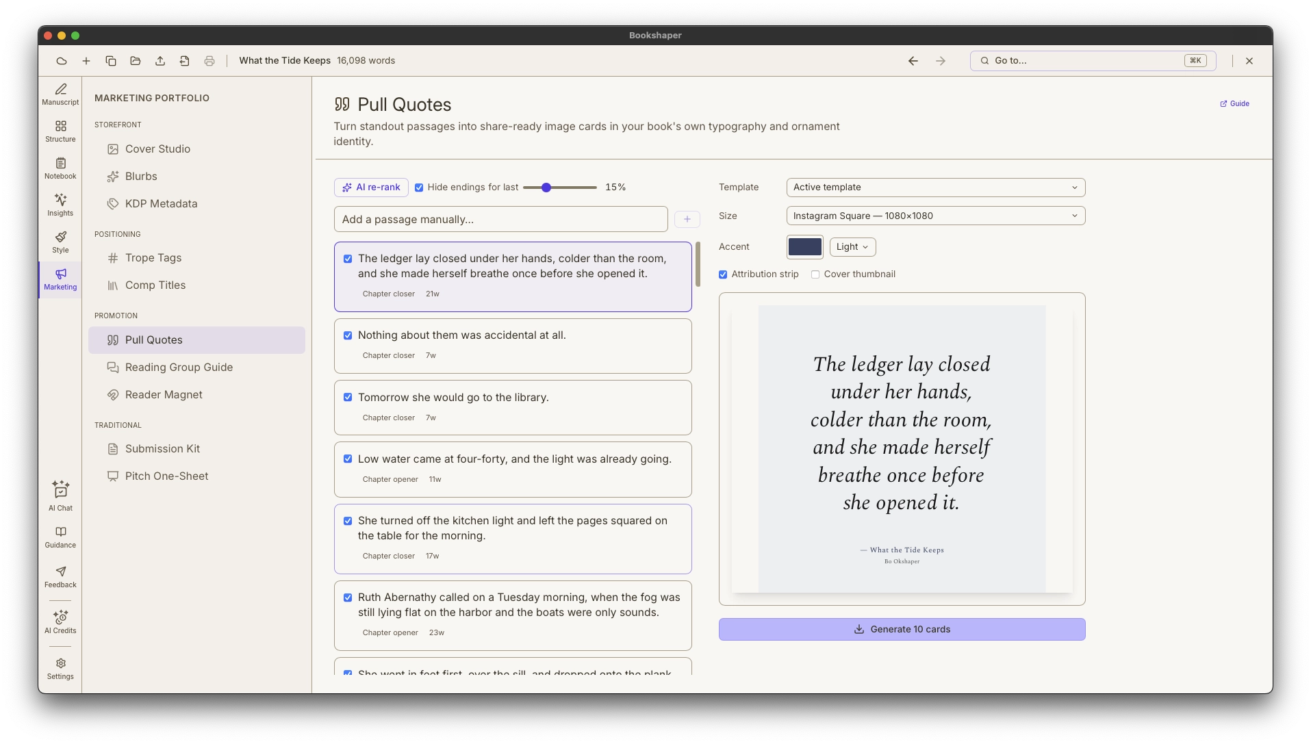
Task: Open the Size dropdown for Instagram Square
Action: [x=936, y=216]
